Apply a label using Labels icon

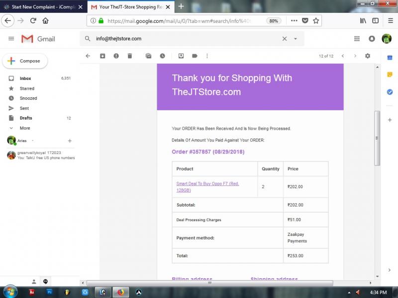[x=195, y=56]
